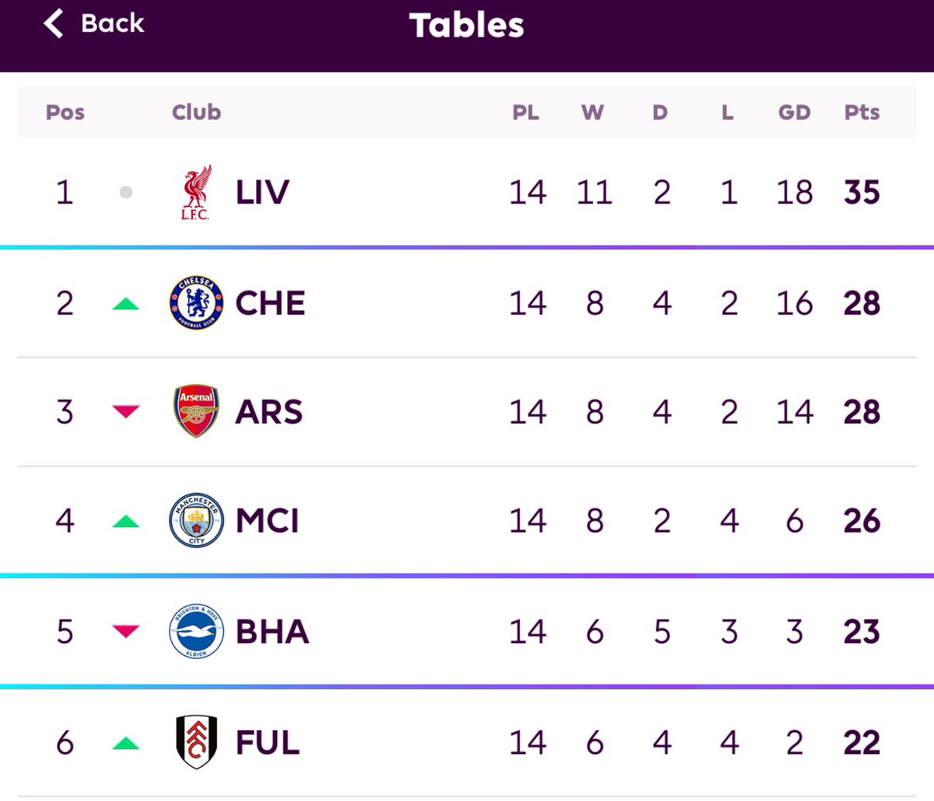Click Liverpool's 35 points value

(862, 192)
